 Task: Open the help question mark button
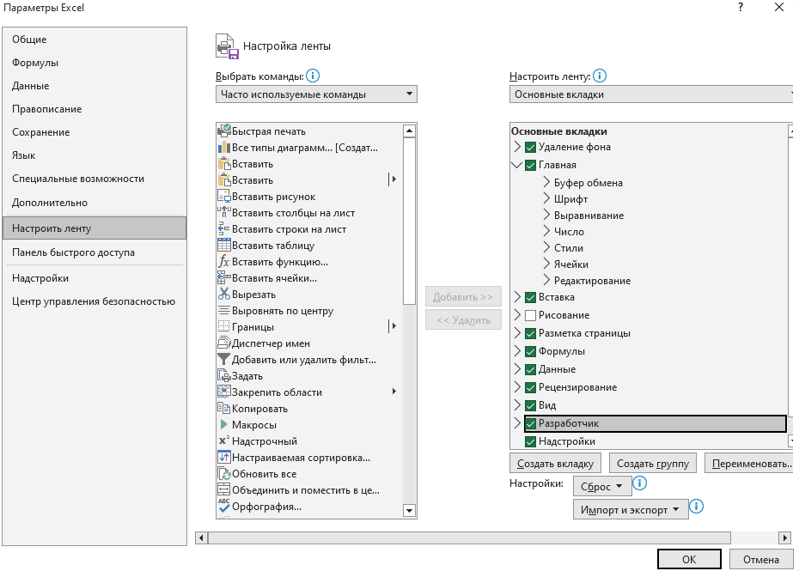point(741,7)
